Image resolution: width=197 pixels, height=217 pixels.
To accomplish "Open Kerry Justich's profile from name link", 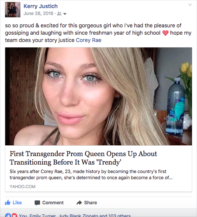I will [x=40, y=6].
